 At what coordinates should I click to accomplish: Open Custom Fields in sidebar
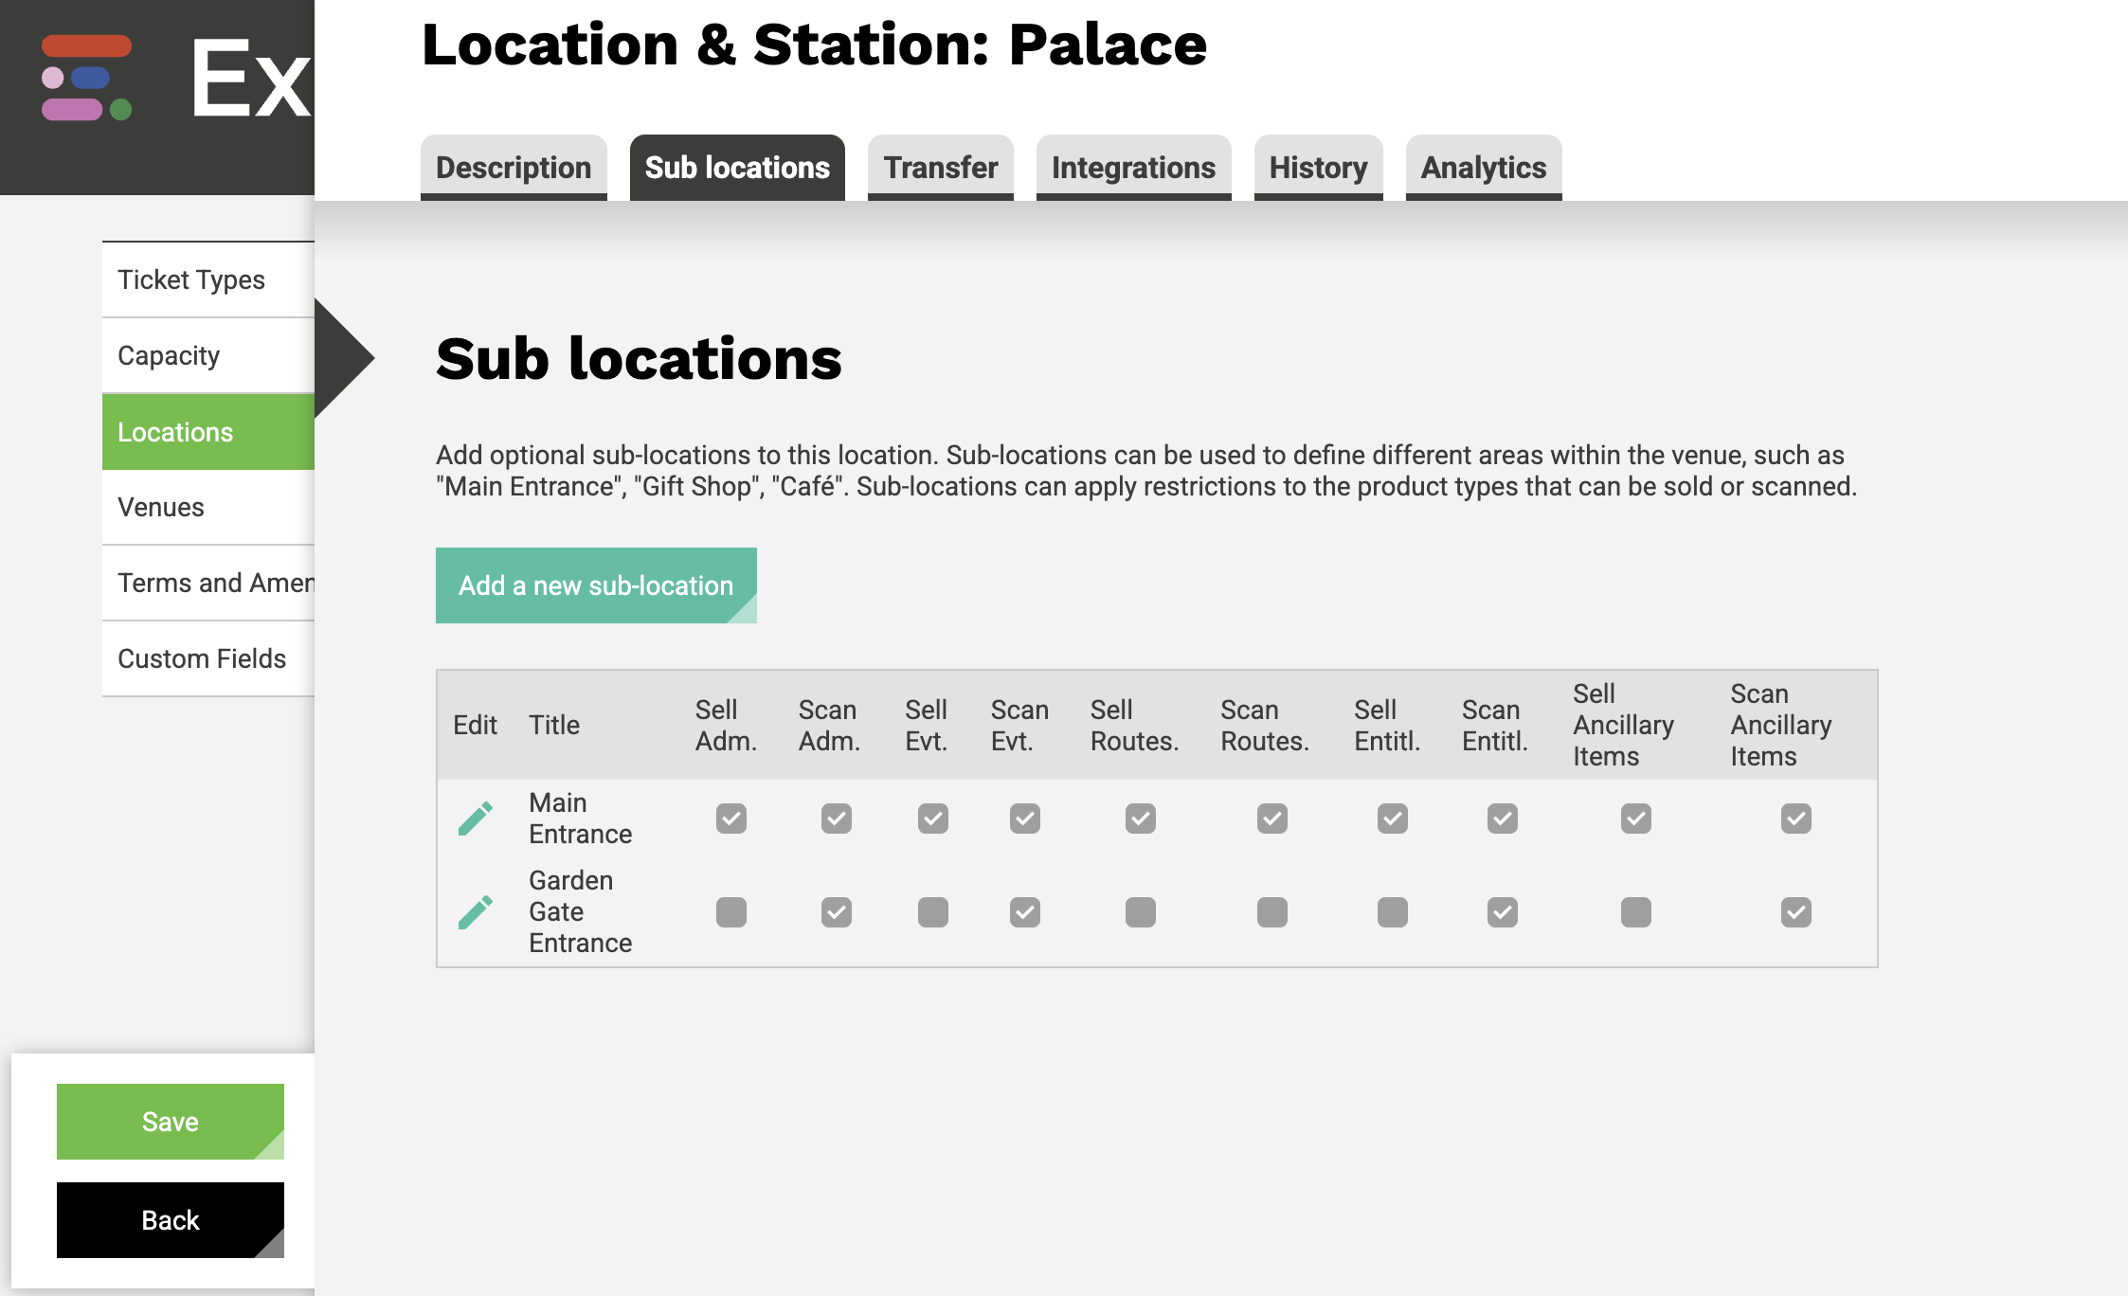pyautogui.click(x=208, y=658)
